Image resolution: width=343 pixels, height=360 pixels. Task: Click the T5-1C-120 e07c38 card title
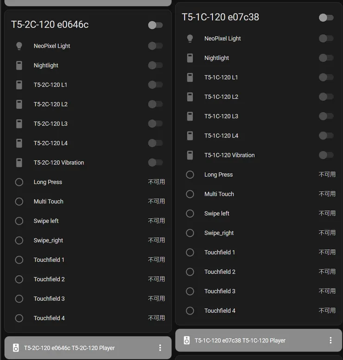[220, 17]
